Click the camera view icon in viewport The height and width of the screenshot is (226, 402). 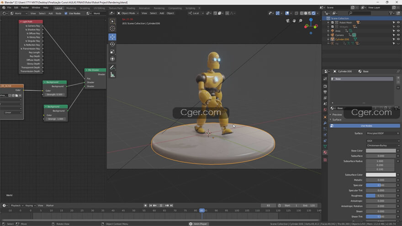pyautogui.click(x=288, y=21)
